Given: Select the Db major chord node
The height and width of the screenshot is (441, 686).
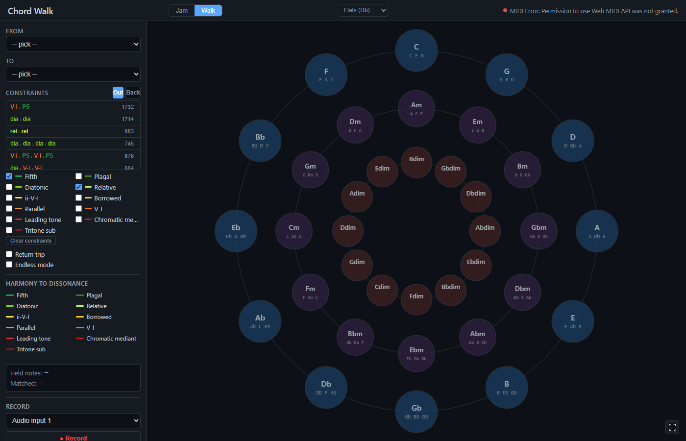Looking at the screenshot, I should tap(326, 387).
